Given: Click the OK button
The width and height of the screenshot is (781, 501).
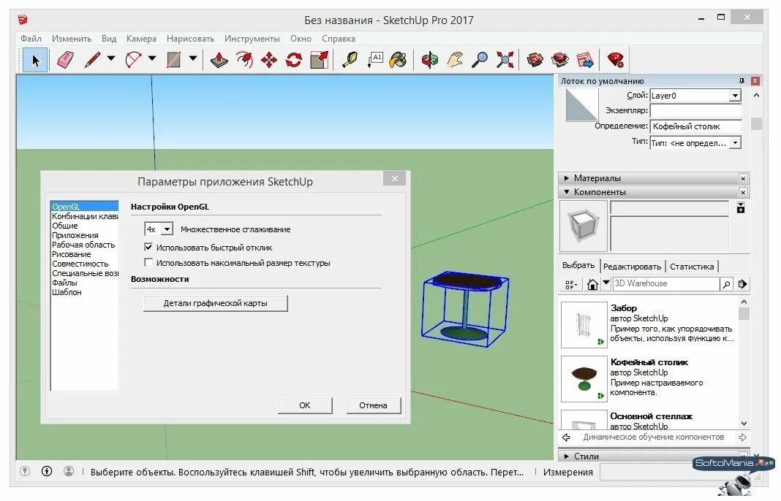Looking at the screenshot, I should 305,405.
